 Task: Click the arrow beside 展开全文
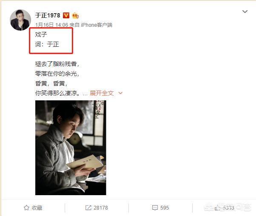[x=120, y=93]
